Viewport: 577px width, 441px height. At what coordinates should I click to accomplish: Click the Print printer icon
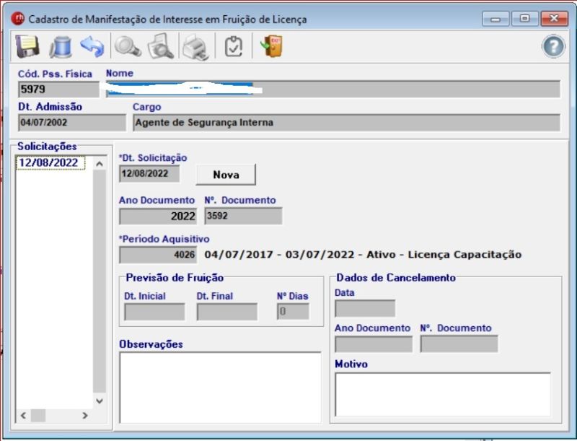(x=195, y=47)
